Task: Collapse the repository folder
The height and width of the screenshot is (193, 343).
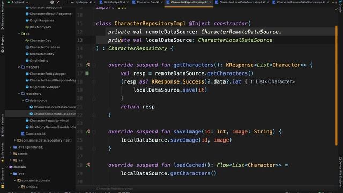Action: (x=19, y=94)
